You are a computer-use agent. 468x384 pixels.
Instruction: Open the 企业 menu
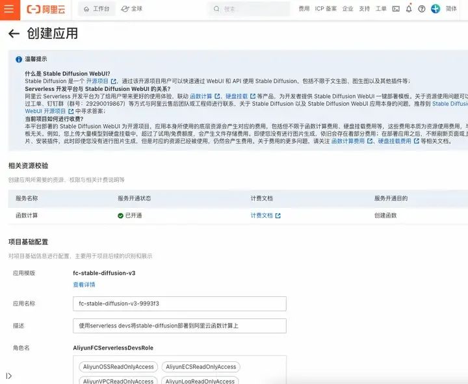click(x=348, y=8)
